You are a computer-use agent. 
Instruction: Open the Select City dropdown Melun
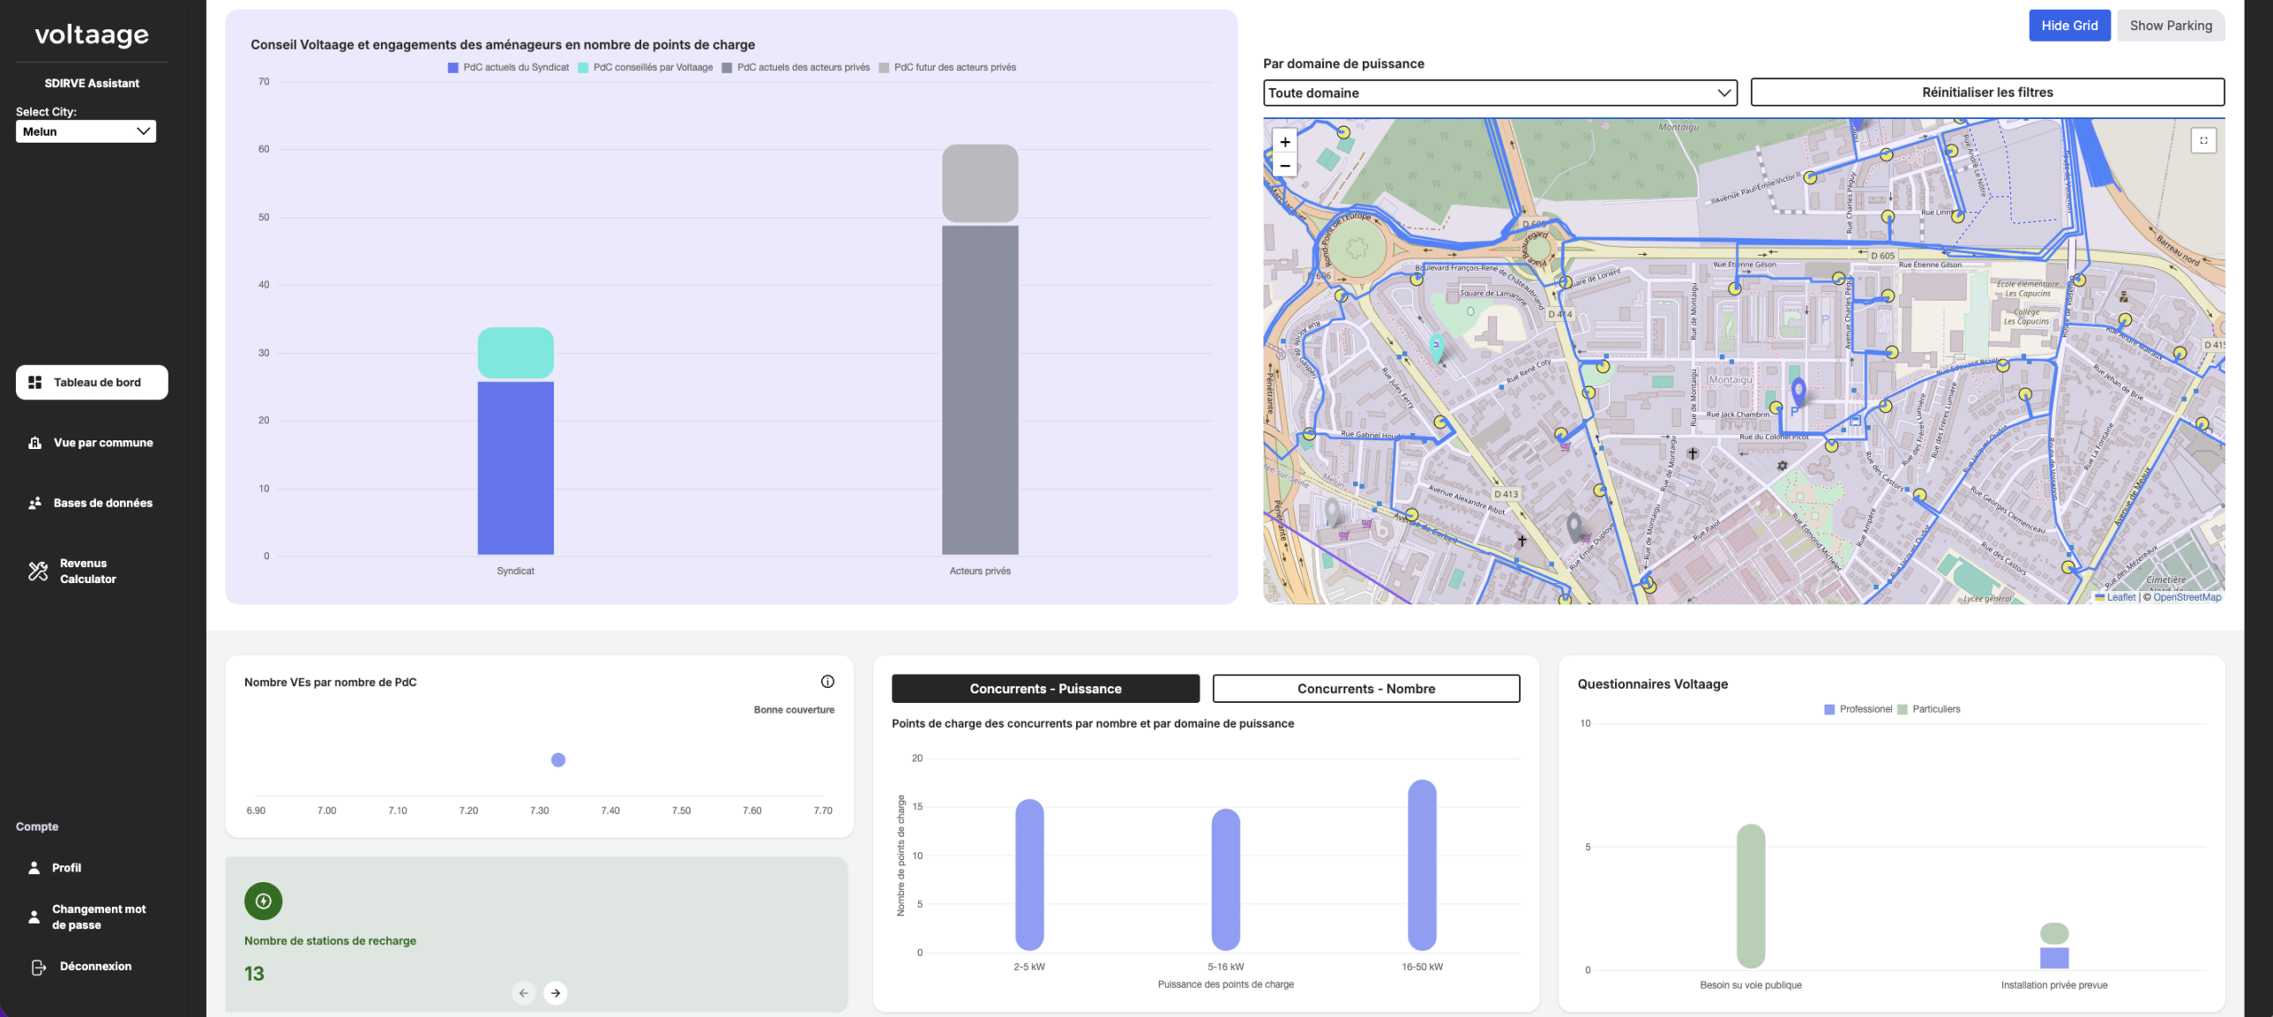pyautogui.click(x=86, y=131)
